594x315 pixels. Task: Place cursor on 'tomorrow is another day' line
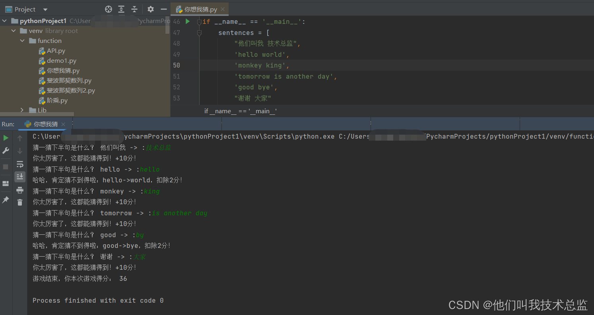(285, 76)
